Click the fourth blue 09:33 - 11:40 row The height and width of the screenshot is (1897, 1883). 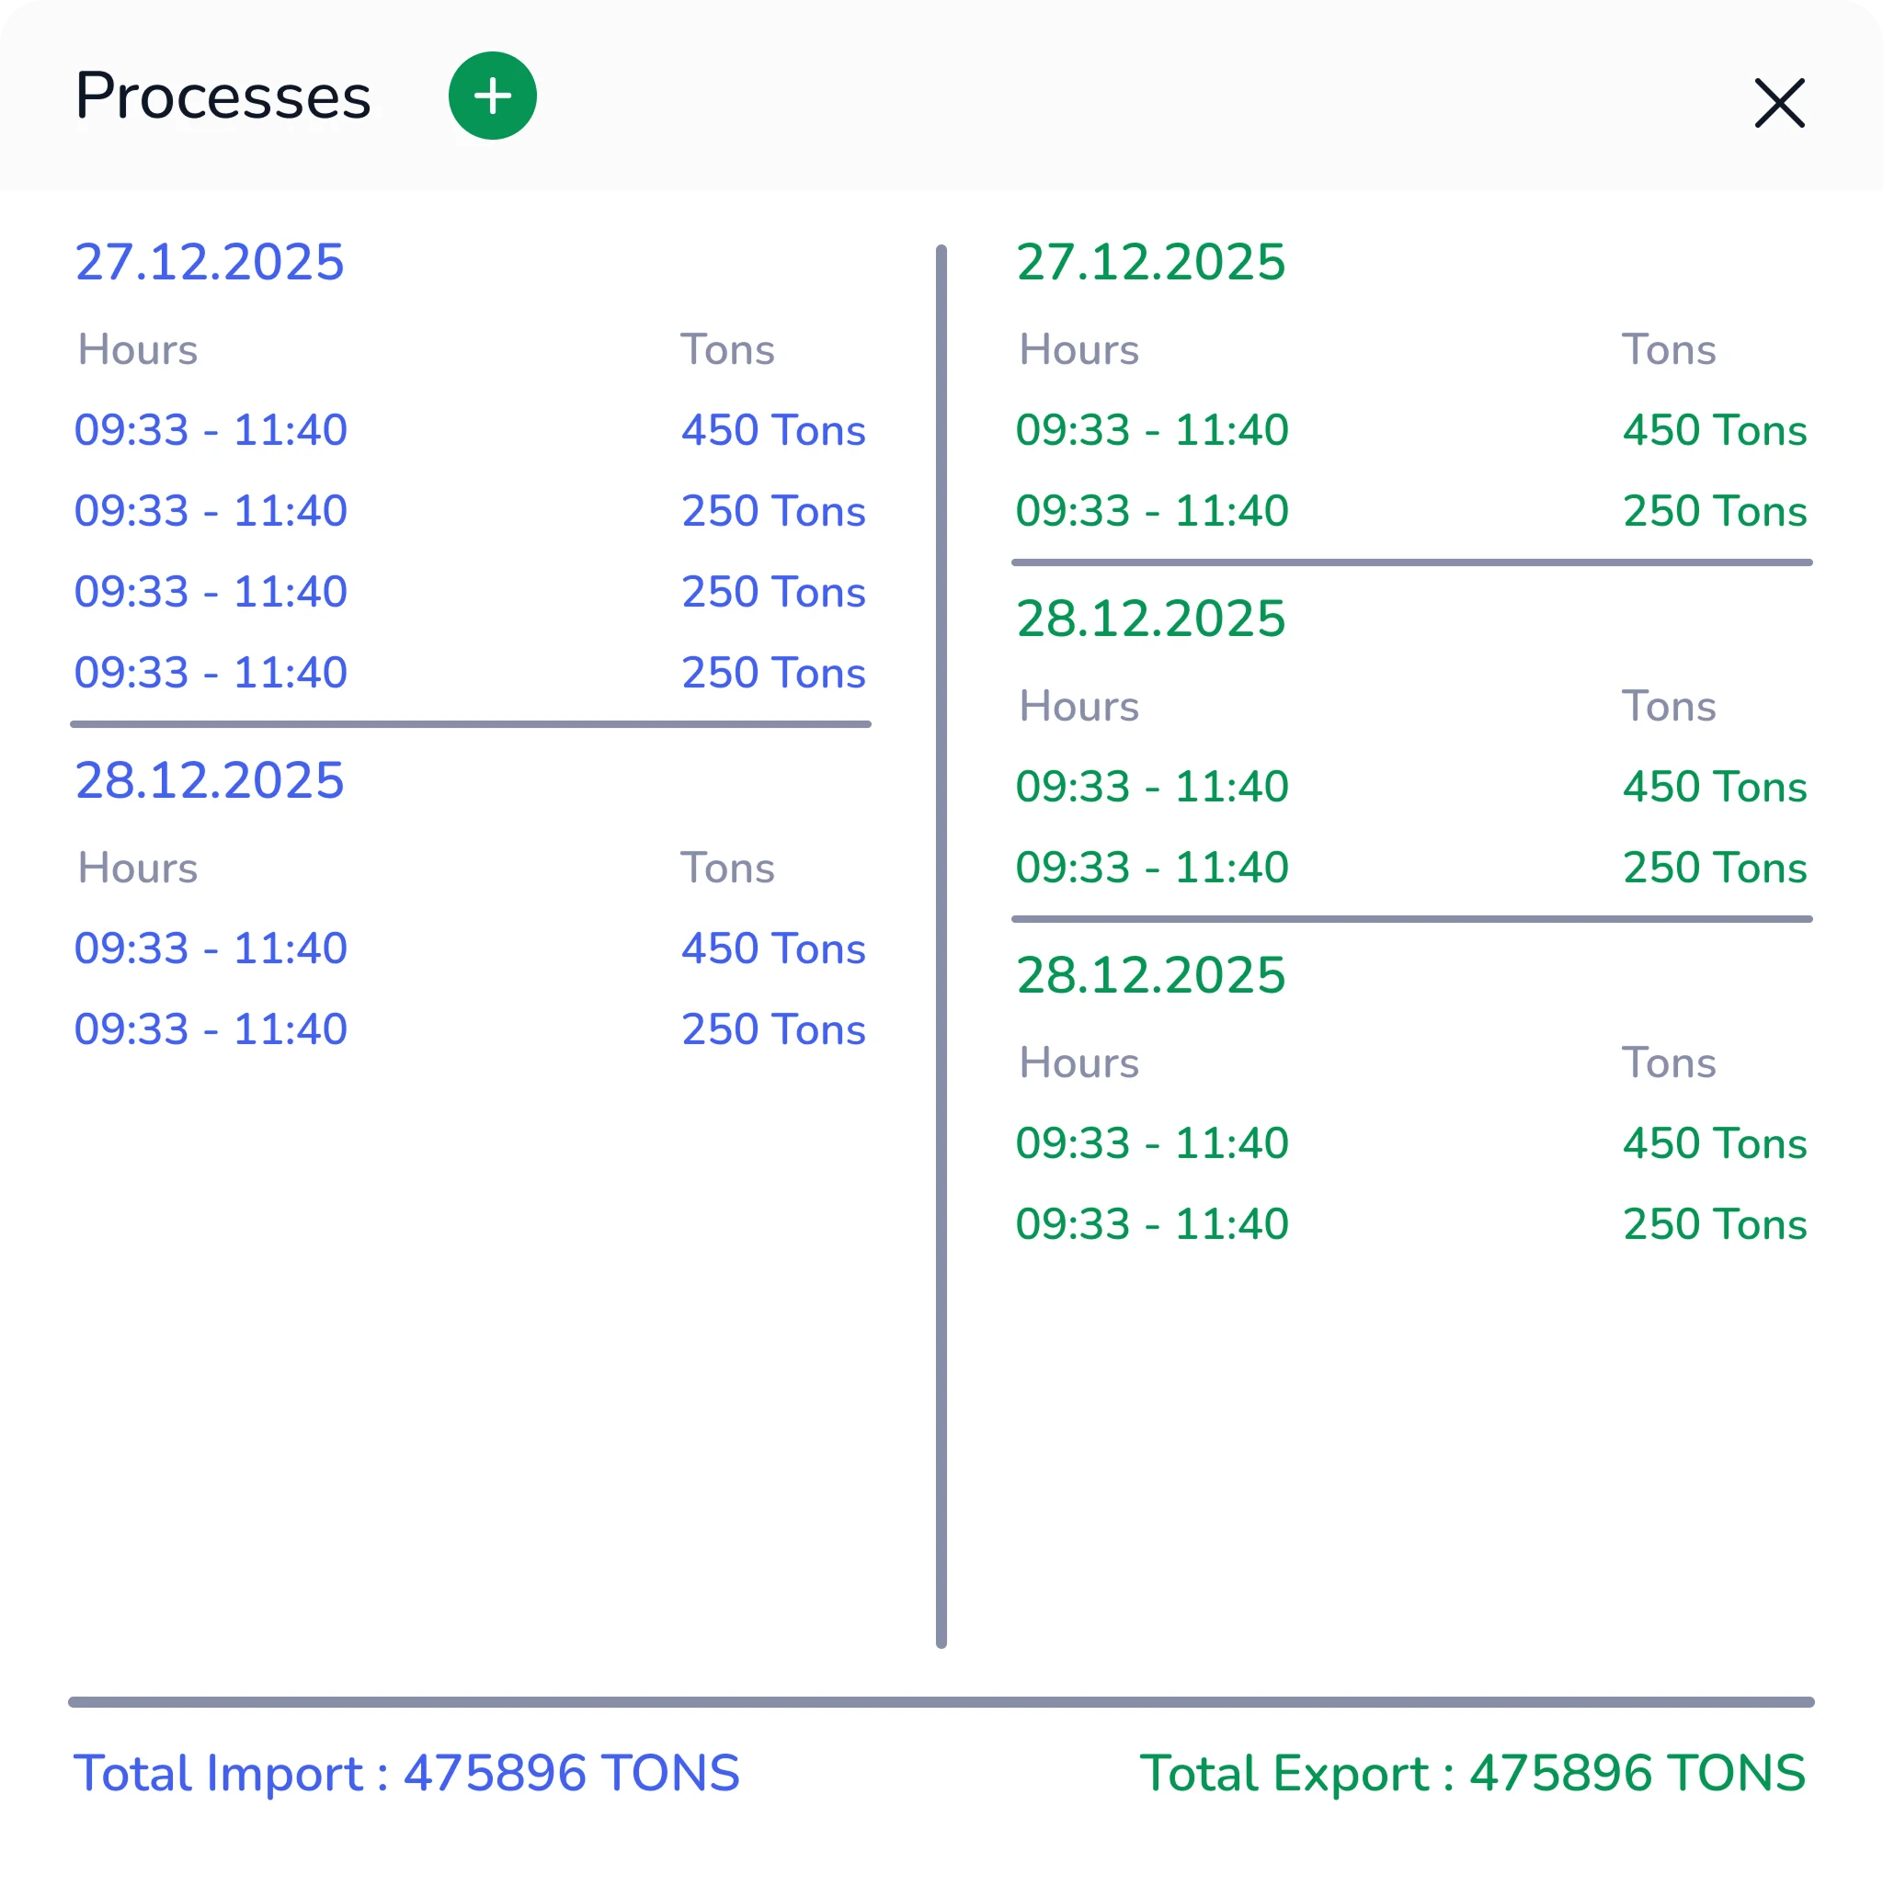click(x=211, y=673)
